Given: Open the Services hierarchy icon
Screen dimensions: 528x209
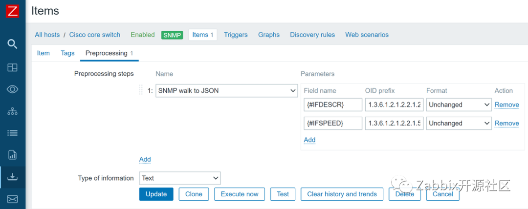Looking at the screenshot, I should (13, 111).
